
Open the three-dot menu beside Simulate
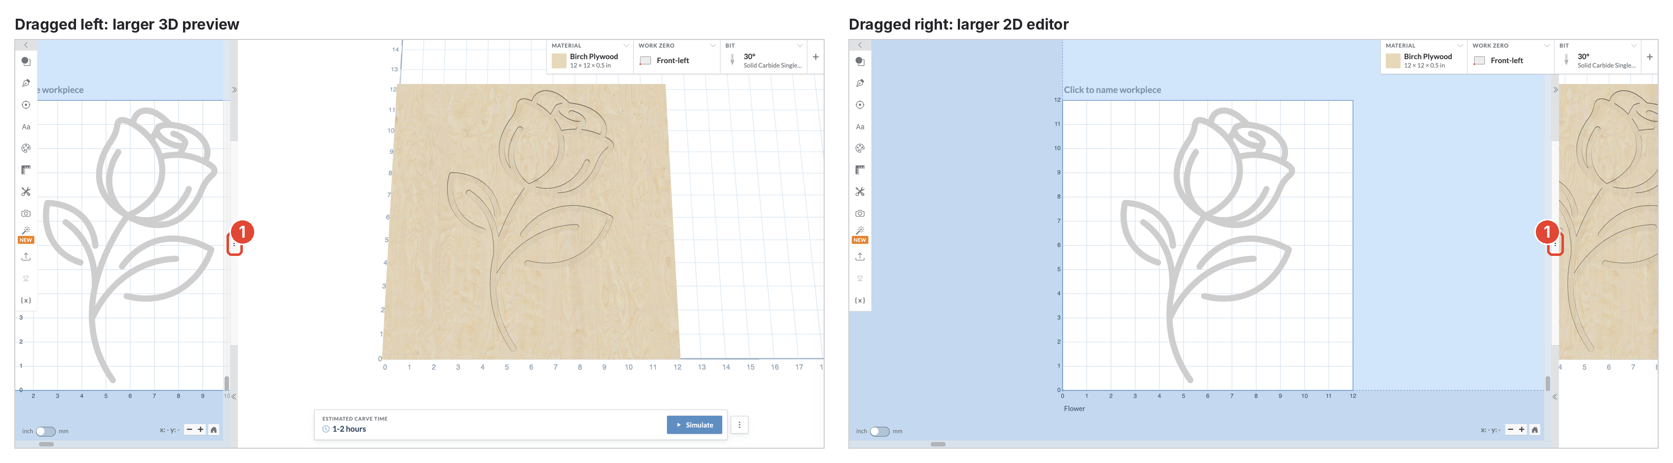pyautogui.click(x=739, y=426)
